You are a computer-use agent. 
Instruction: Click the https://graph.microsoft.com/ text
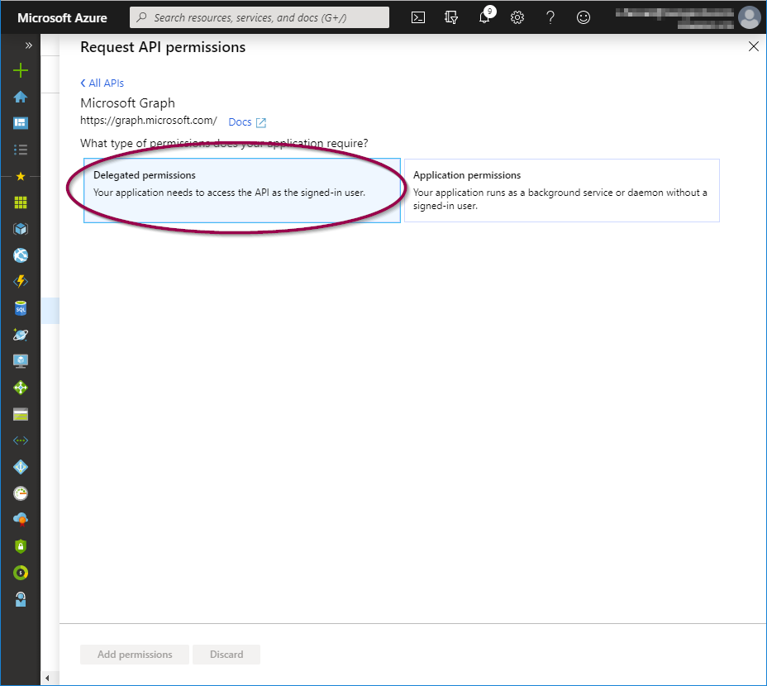pyautogui.click(x=149, y=121)
